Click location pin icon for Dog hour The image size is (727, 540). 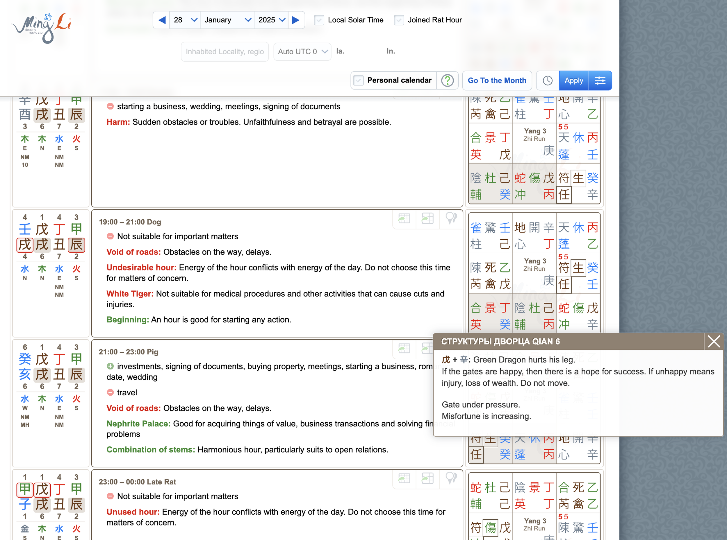[451, 218]
